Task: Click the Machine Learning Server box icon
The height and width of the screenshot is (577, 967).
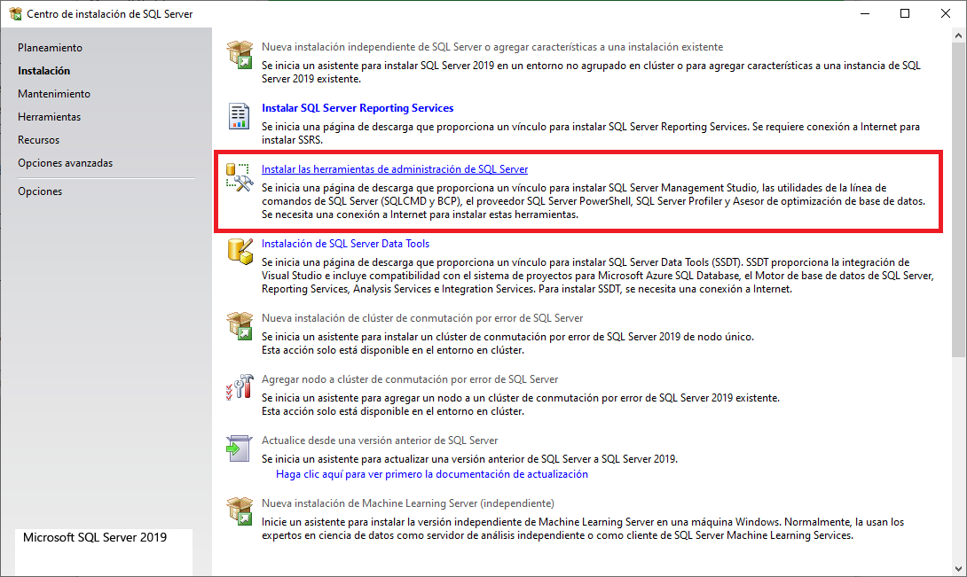Action: tap(240, 511)
